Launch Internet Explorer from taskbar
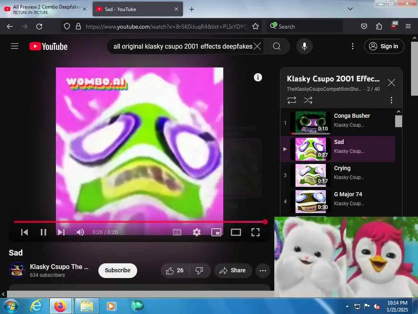 pyautogui.click(x=36, y=306)
